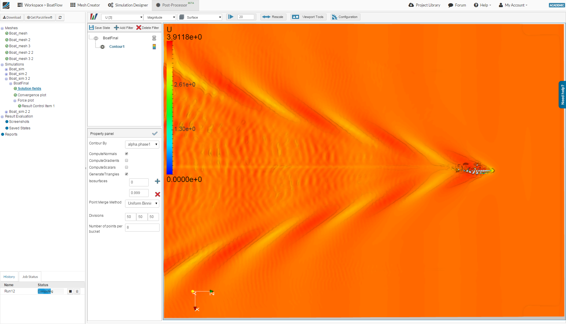Viewport: 566px width, 324px height.
Task: Select Saved States in tree
Action: (20, 128)
